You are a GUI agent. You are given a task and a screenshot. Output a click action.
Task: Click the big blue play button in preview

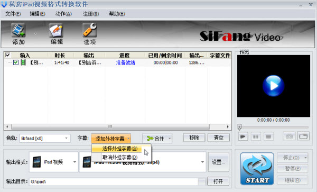click(x=274, y=86)
